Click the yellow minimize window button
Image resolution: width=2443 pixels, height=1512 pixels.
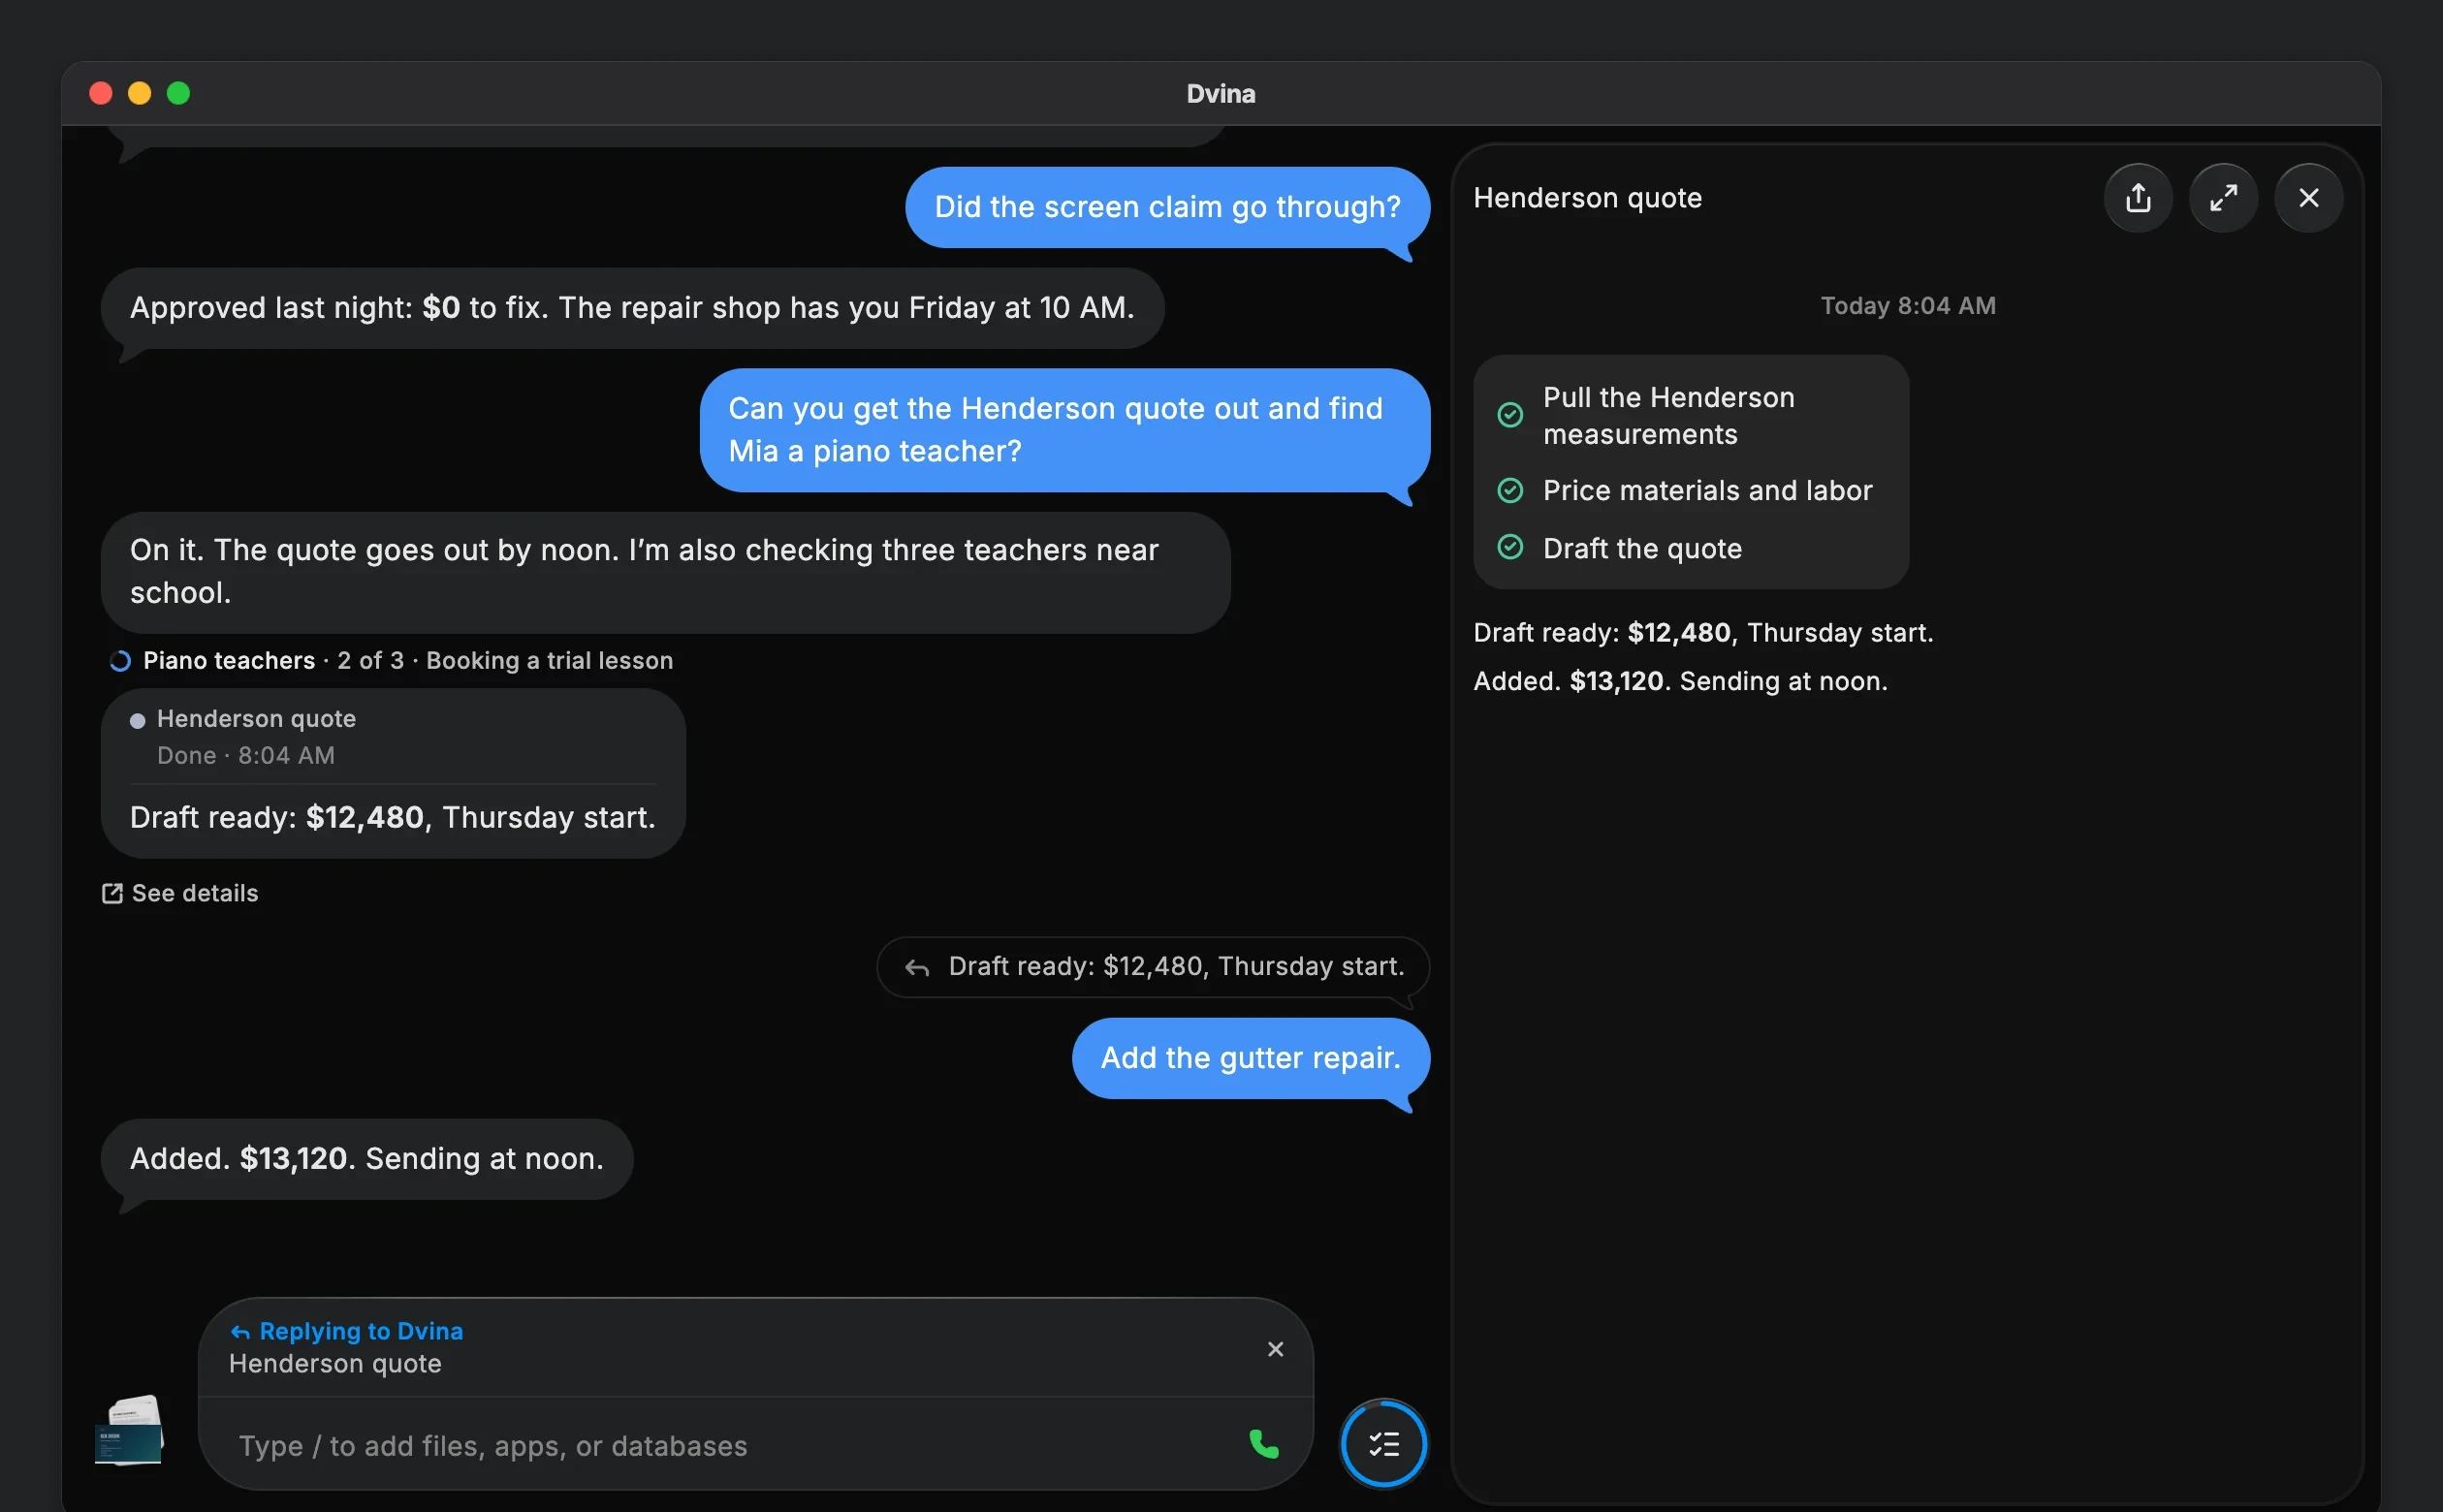[139, 93]
